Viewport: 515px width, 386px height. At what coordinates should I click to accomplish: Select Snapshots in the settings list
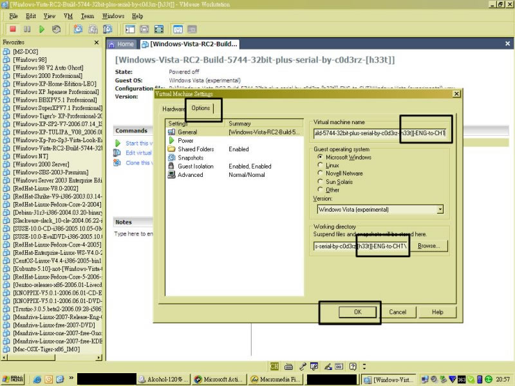click(x=190, y=158)
